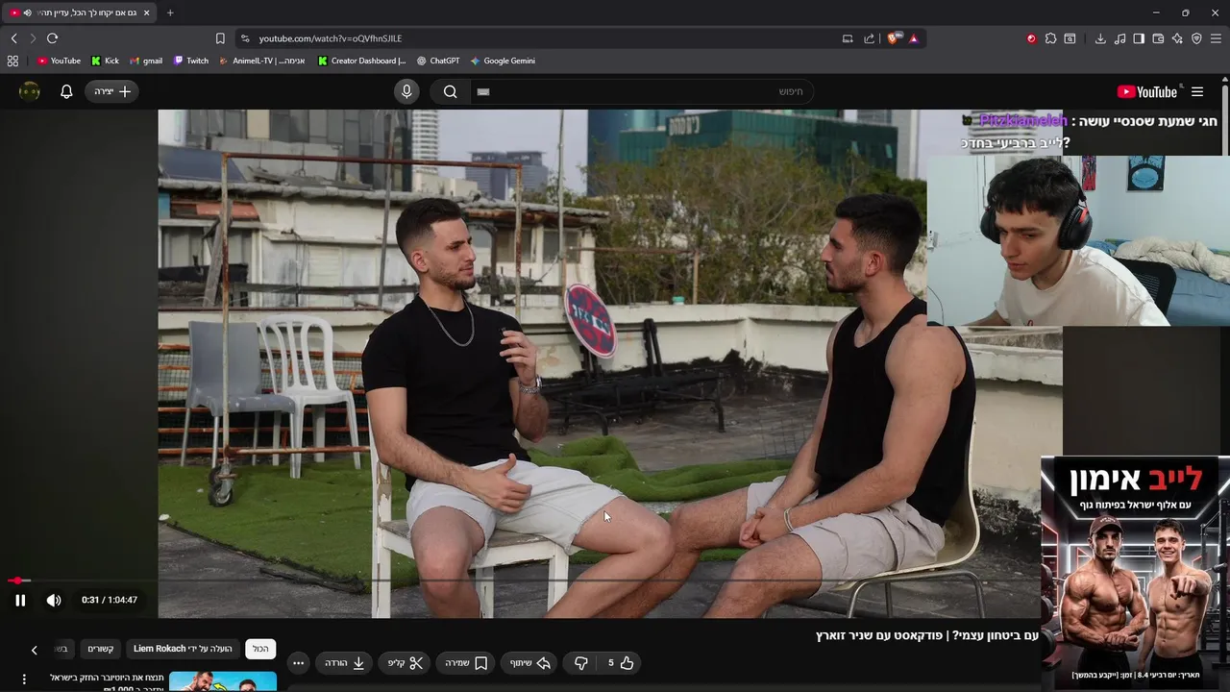
Task: Open Brave Wallet icon
Action: click(1158, 38)
